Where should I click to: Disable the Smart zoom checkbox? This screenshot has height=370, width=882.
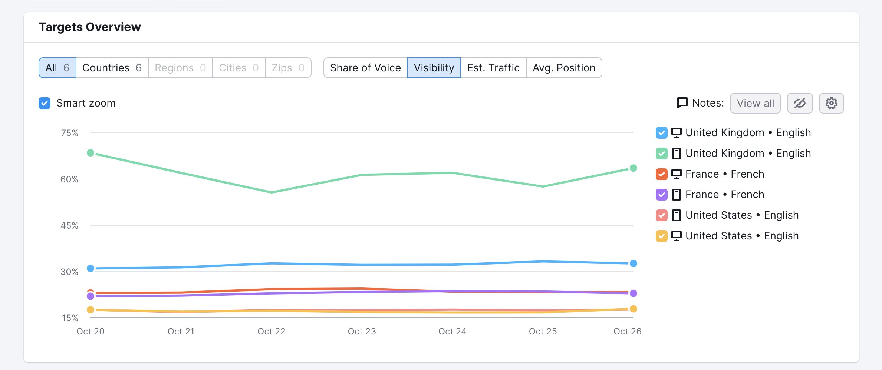pos(45,103)
